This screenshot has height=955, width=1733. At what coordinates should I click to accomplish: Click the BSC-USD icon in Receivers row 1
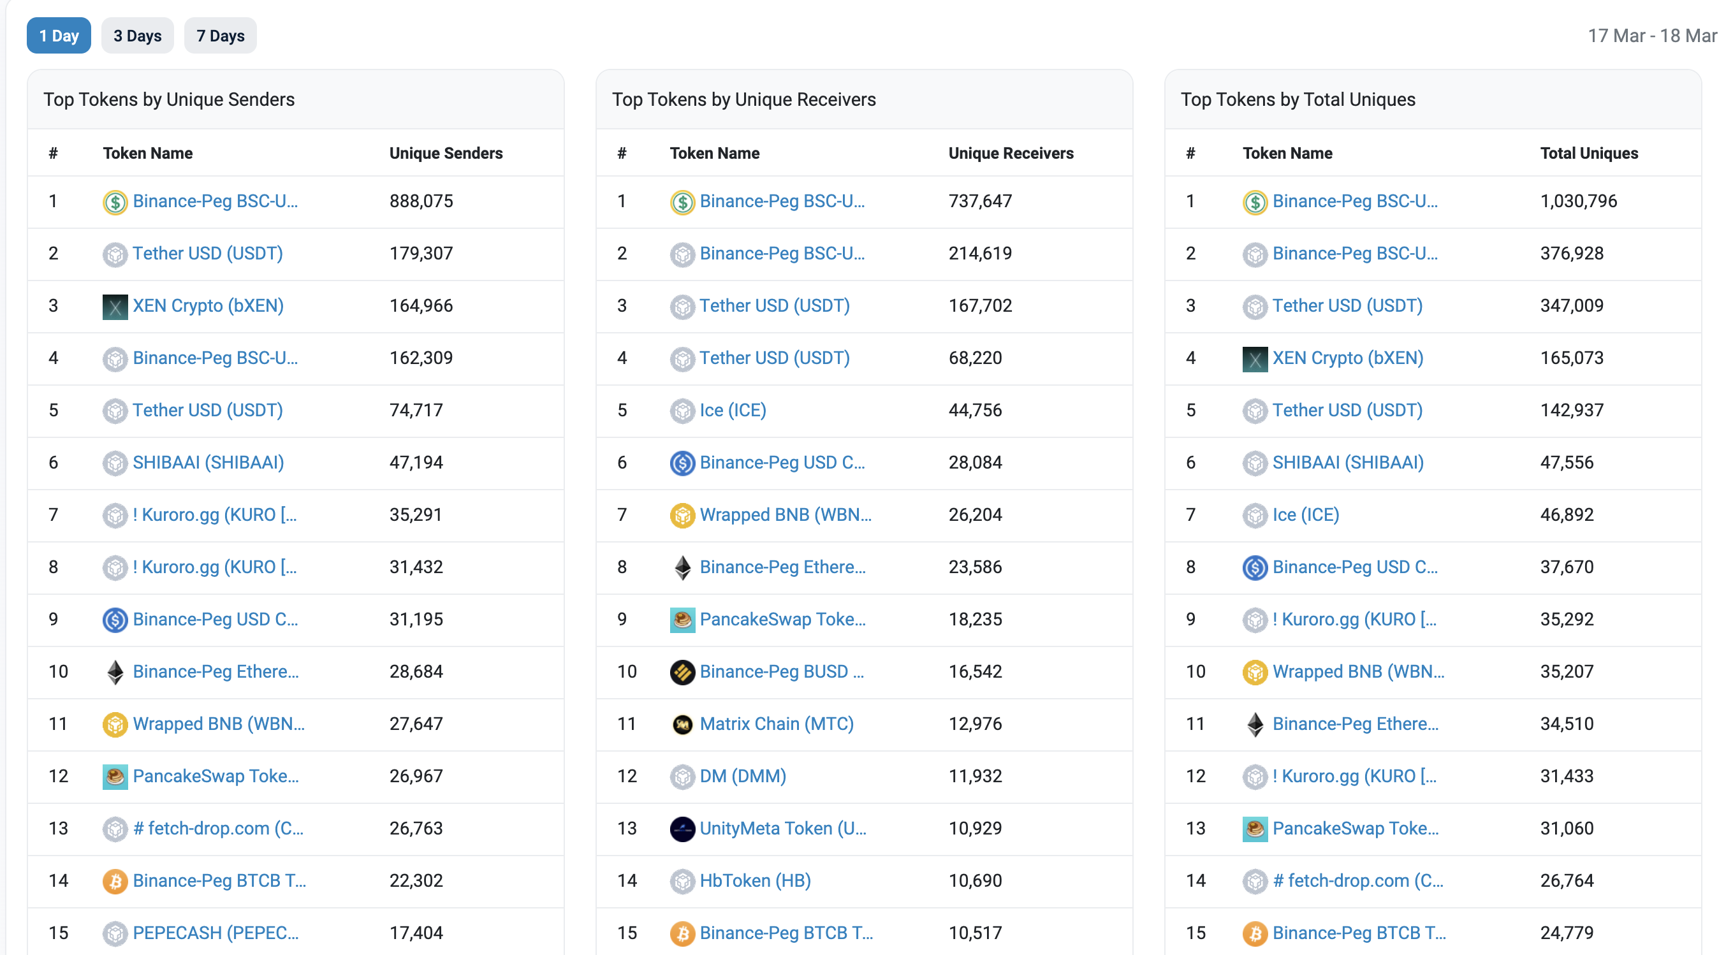[682, 201]
